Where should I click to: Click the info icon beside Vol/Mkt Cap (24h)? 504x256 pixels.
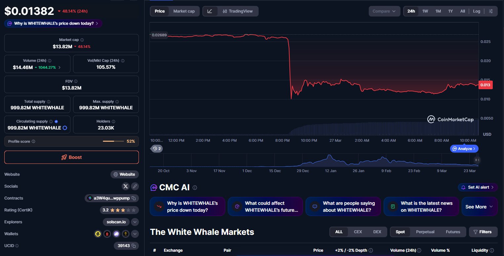pos(123,61)
